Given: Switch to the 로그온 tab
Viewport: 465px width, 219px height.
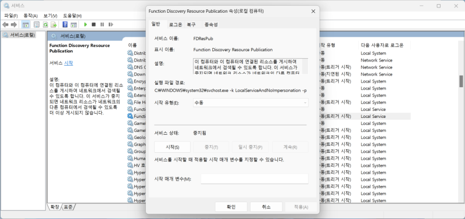Looking at the screenshot, I should tap(176, 25).
